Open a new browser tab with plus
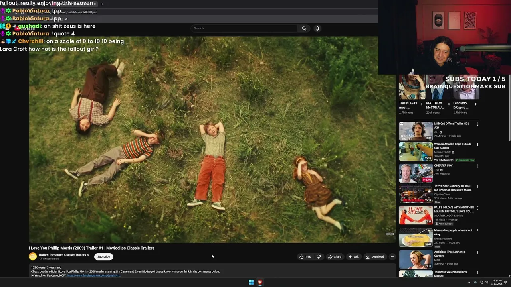Image resolution: width=511 pixels, height=287 pixels. (x=102, y=4)
